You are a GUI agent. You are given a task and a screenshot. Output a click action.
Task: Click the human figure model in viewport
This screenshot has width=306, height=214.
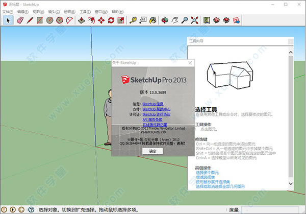click(x=108, y=117)
